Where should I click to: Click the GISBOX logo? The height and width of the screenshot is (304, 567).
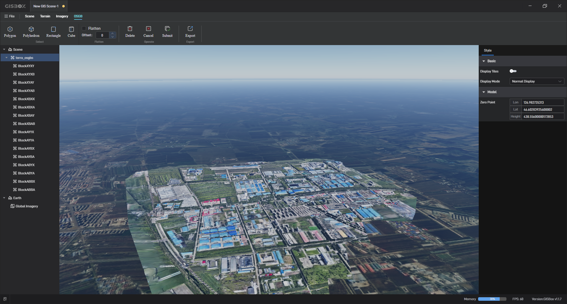15,6
